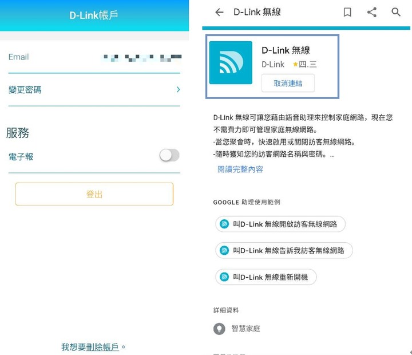The width and height of the screenshot is (412, 355).
Task: Open search with the magnifier icon
Action: [396, 12]
